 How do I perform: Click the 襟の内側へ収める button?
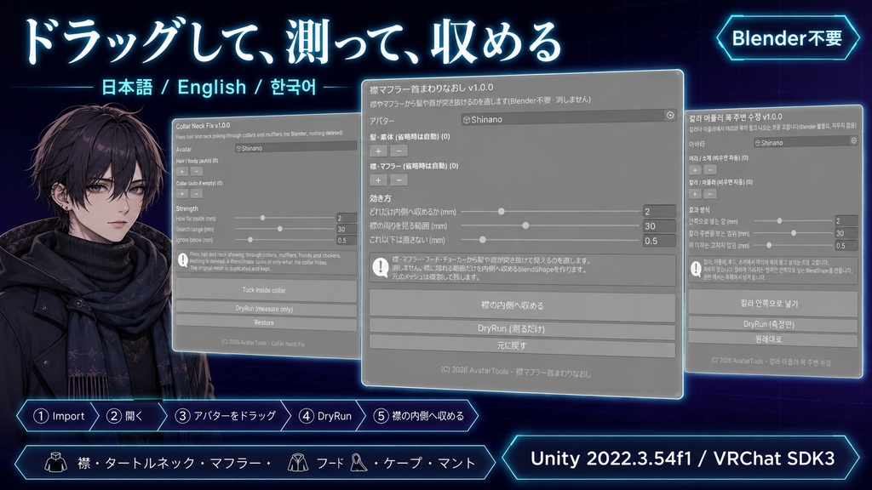(x=522, y=305)
